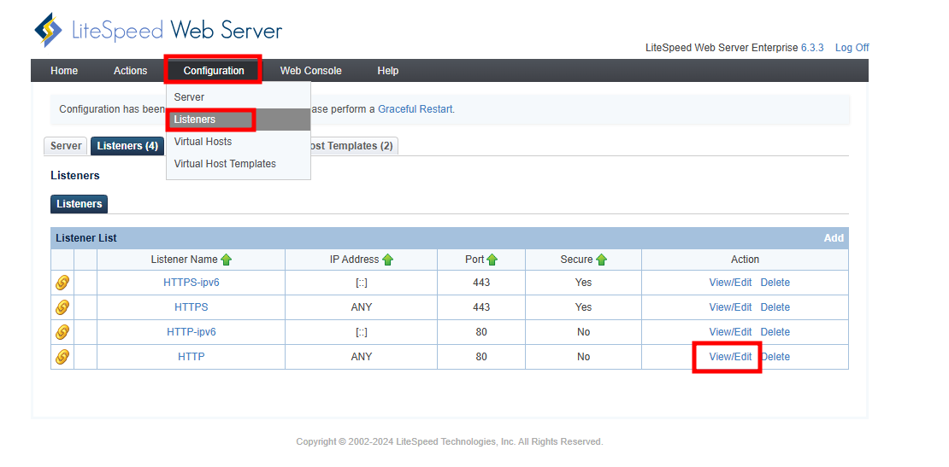Viewport: 949px width, 467px height.
Task: Sort by Port green arrow
Action: (x=492, y=260)
